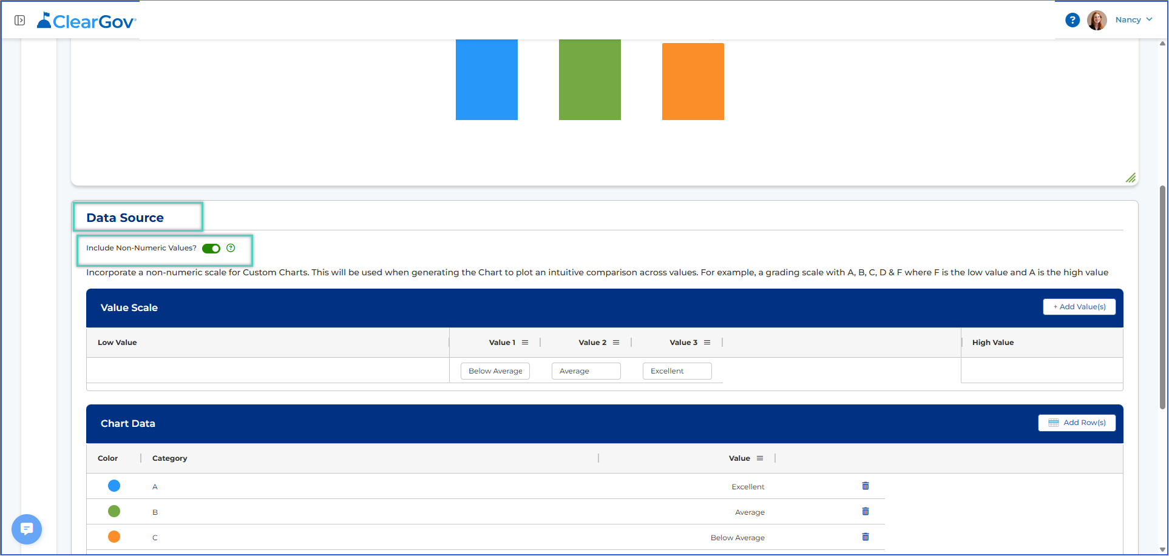Click the Non-Numeric Values info icon
This screenshot has height=556, width=1169.
point(231,248)
